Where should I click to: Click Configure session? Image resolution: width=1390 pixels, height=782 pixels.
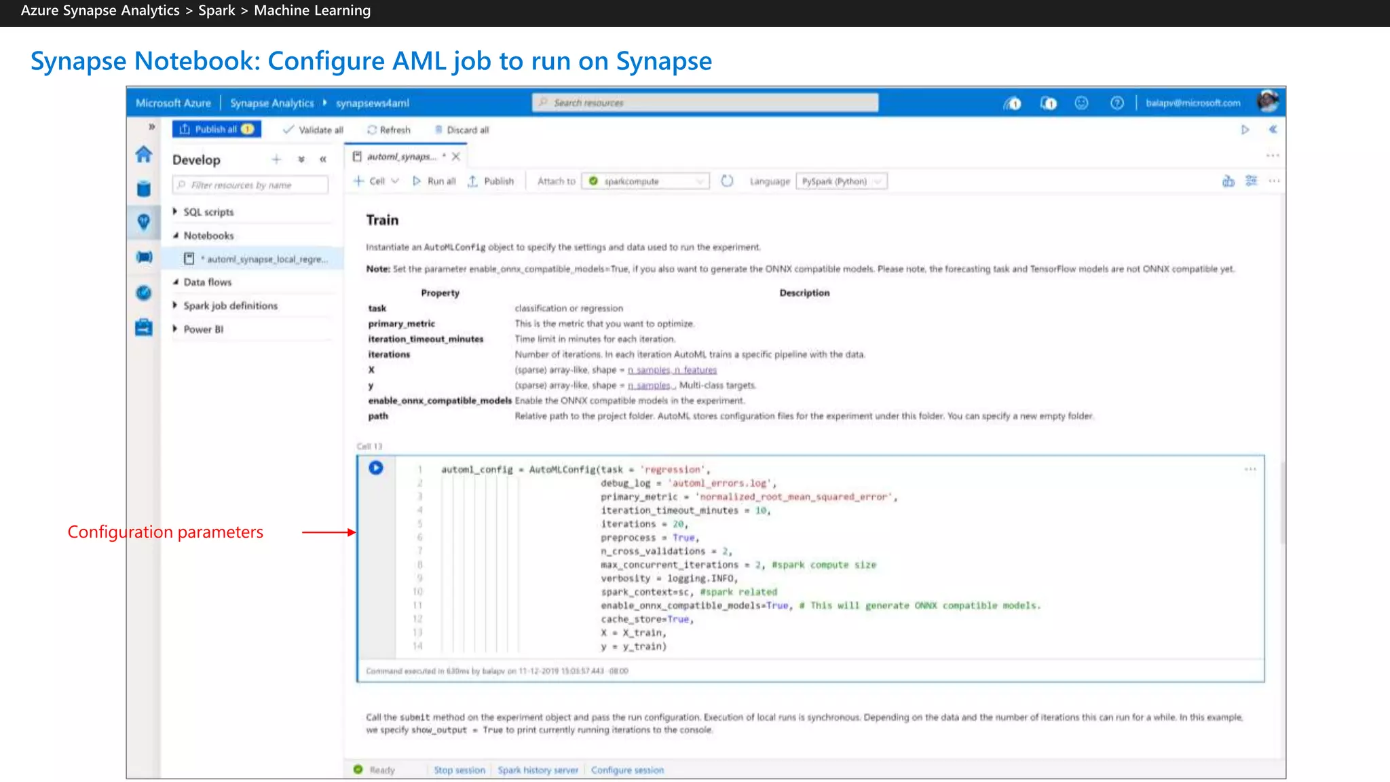coord(627,770)
